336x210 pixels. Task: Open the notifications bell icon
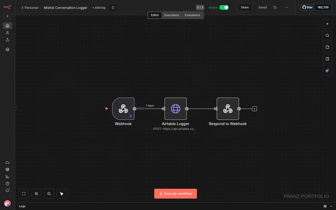point(7,190)
